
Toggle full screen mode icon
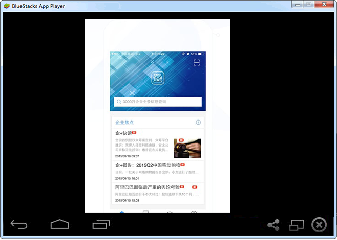pos(297,225)
